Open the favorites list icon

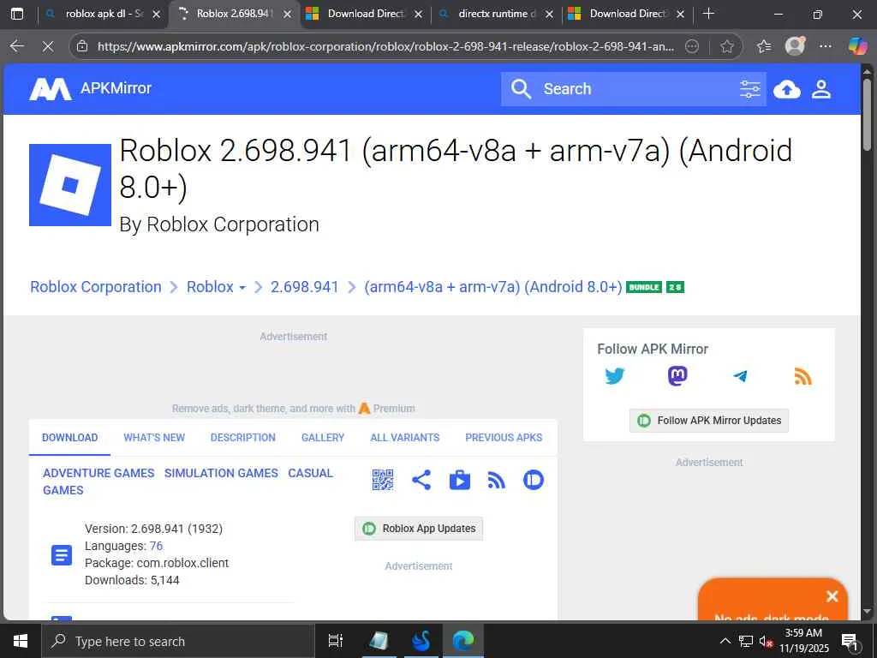pyautogui.click(x=764, y=46)
